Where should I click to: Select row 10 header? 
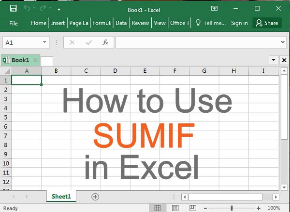pos(6,163)
